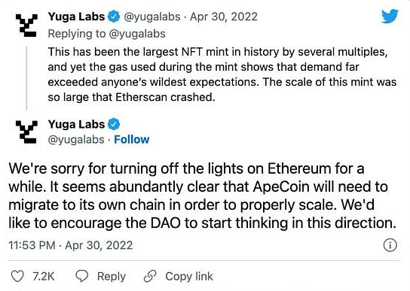
Task: Click the Twitter bird logo
Action: point(390,17)
